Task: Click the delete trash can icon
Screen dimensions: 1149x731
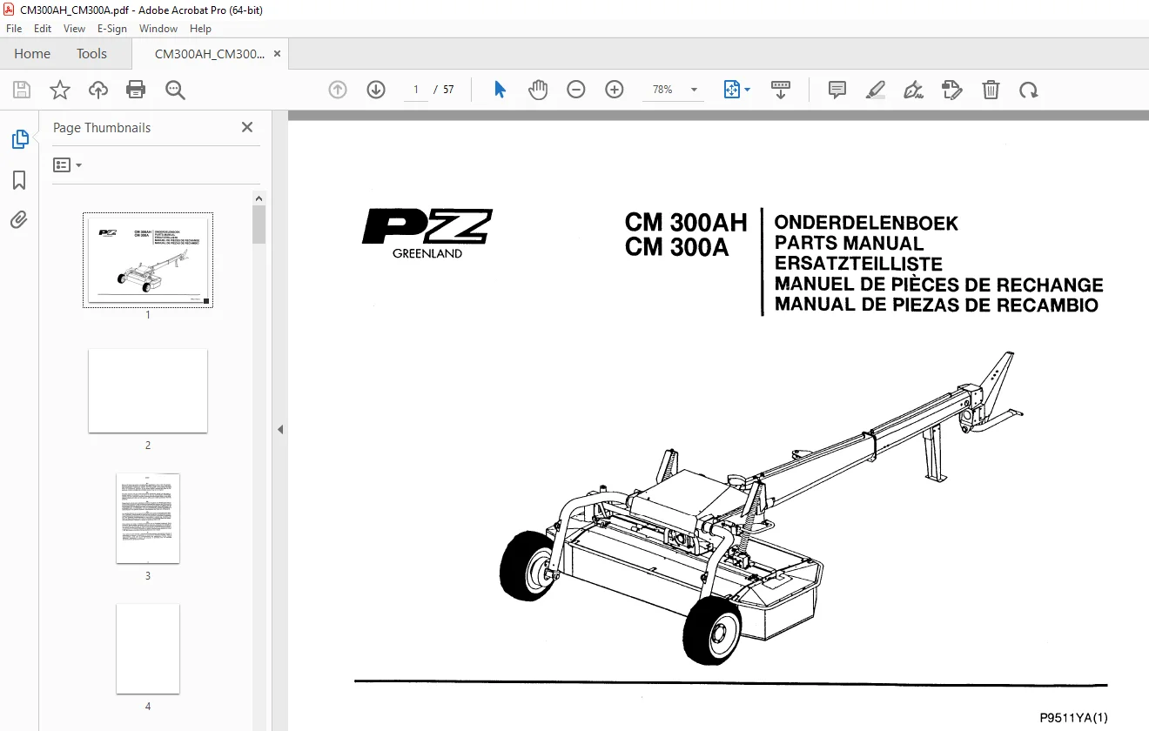Action: (x=991, y=90)
